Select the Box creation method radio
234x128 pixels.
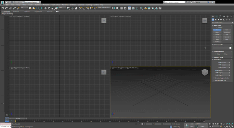click(224, 54)
